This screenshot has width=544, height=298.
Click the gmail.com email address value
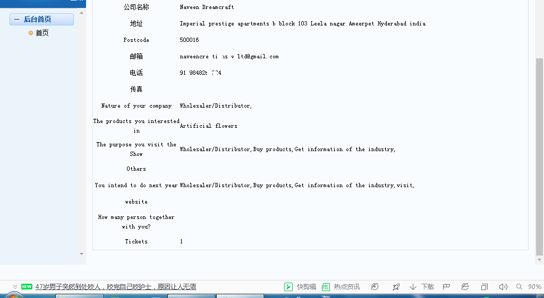[x=229, y=56]
